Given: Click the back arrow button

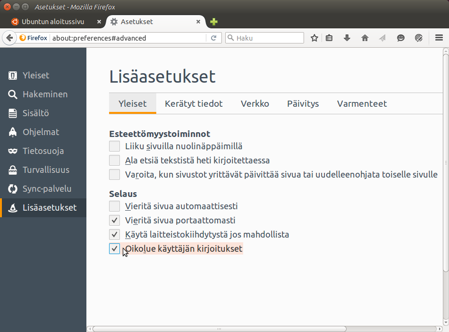Looking at the screenshot, I should click(9, 38).
